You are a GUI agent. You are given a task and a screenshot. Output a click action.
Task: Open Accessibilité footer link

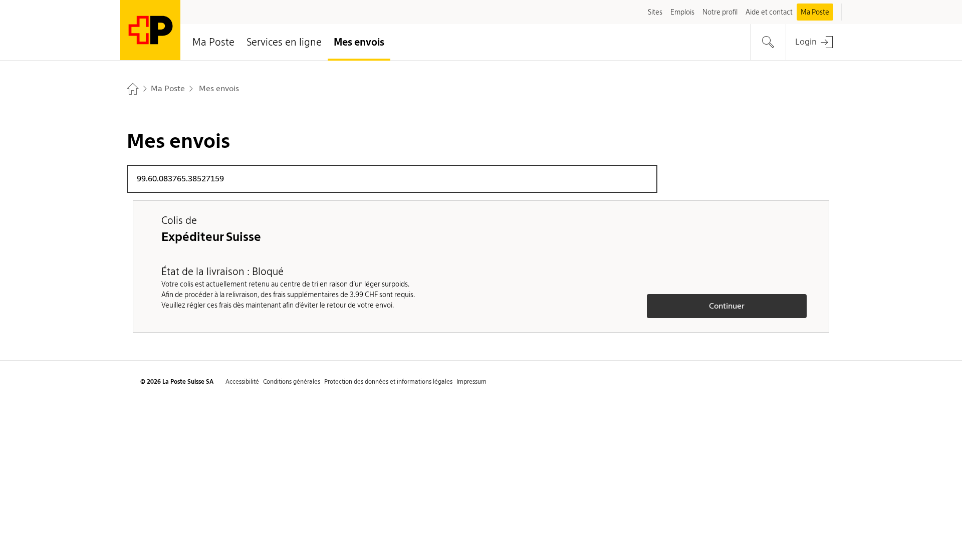click(242, 382)
